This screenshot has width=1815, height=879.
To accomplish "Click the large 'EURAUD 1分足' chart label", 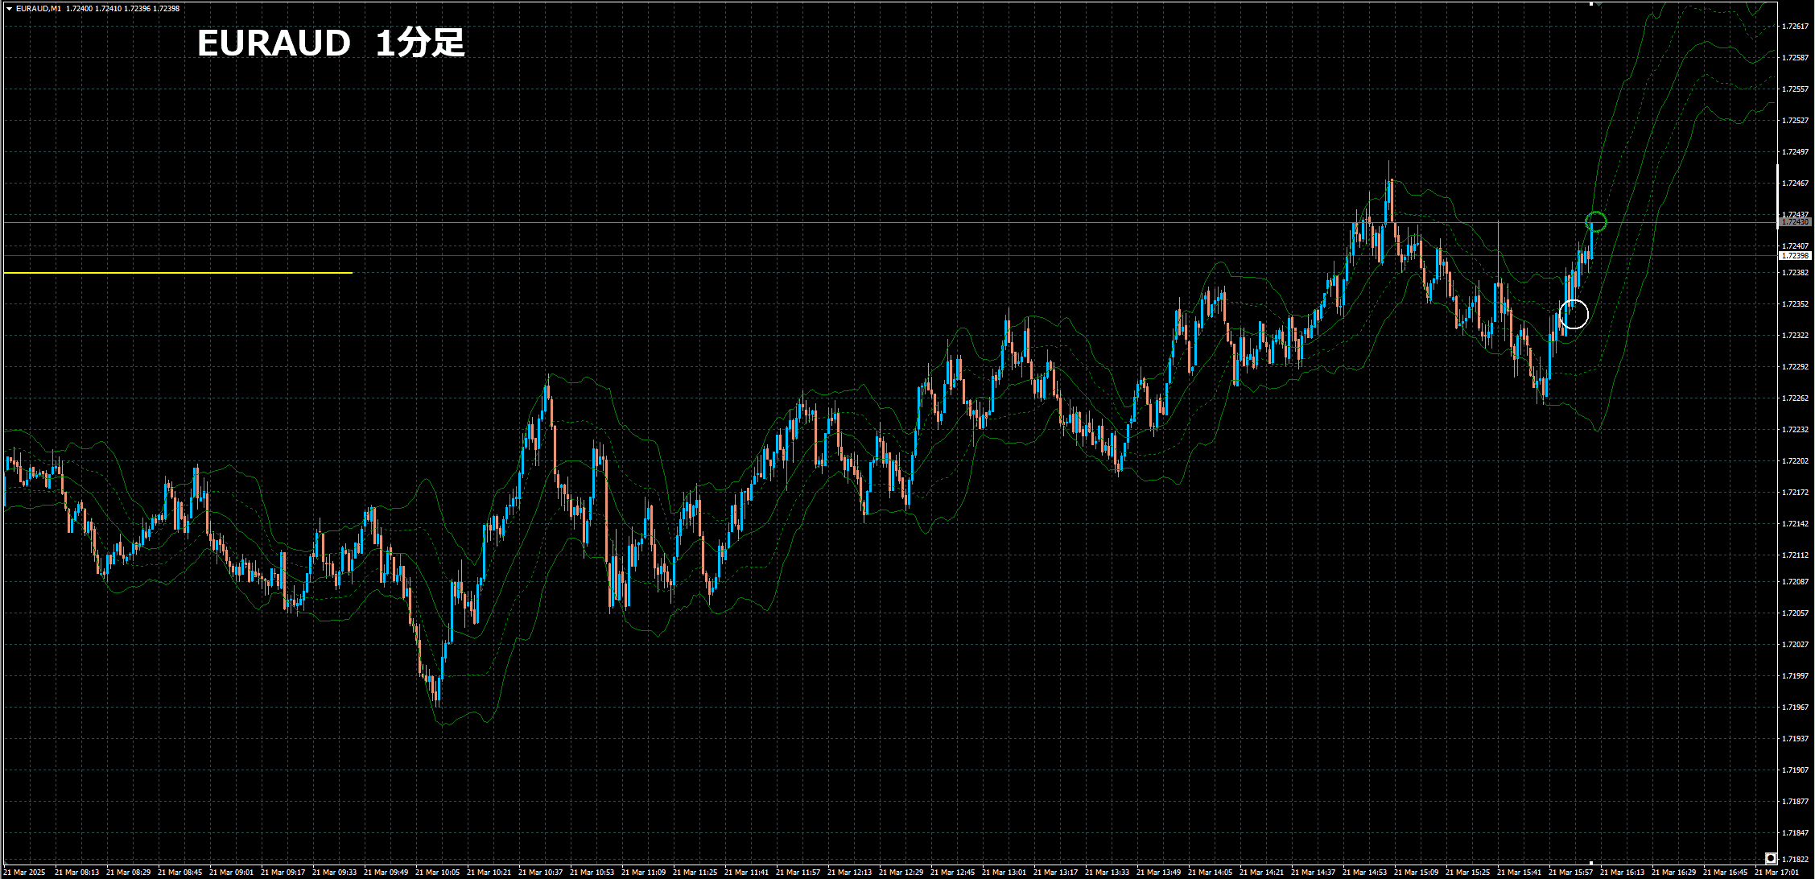I will pyautogui.click(x=331, y=43).
